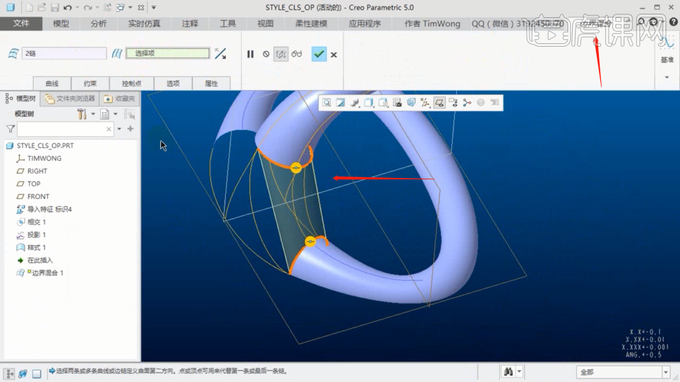
Task: Cancel the feature with the X icon
Action: coord(334,54)
